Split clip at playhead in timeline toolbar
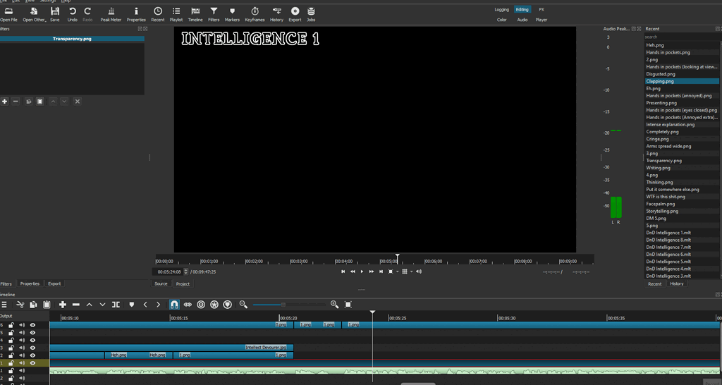 point(116,305)
